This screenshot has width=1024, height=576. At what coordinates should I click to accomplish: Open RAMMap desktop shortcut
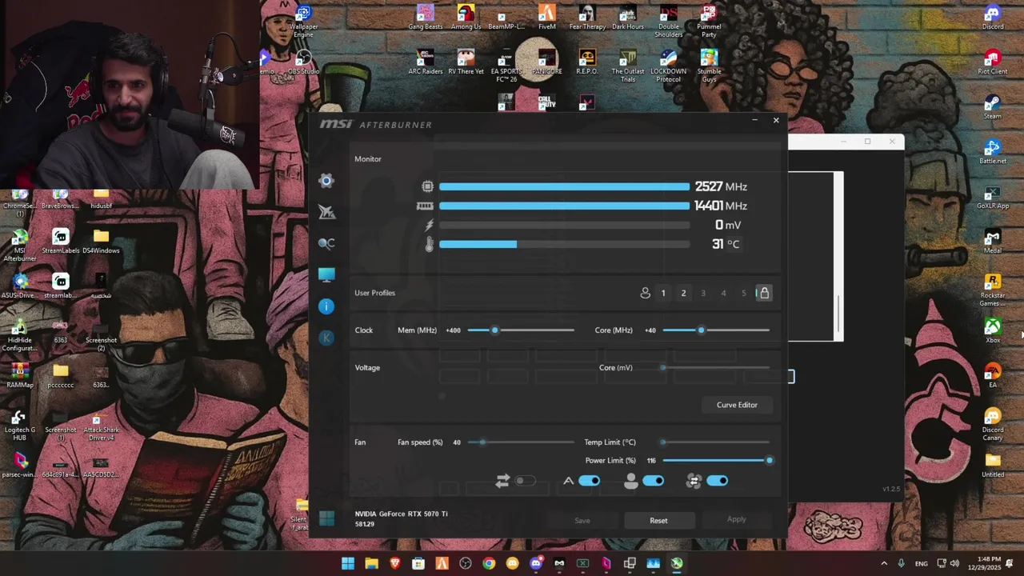20,376
